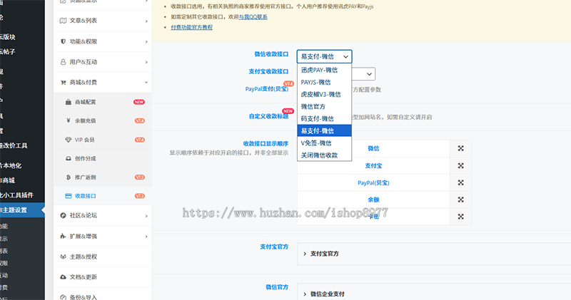Choose 虎皮椒V3-微信 from the list

pos(325,94)
